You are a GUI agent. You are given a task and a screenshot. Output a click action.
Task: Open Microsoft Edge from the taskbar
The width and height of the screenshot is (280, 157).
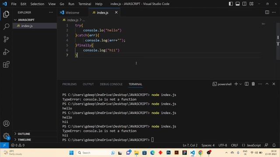click(x=152, y=153)
